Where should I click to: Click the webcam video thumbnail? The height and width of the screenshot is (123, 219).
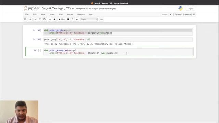(x=19, y=112)
